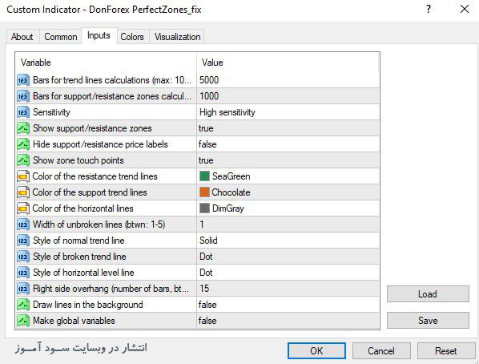
Task: Click the color icon beside support trend lines
Action: click(23, 192)
